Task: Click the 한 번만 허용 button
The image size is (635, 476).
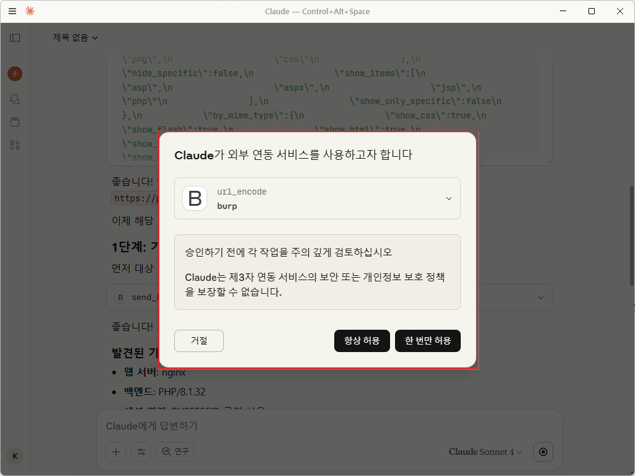Action: [428, 341]
